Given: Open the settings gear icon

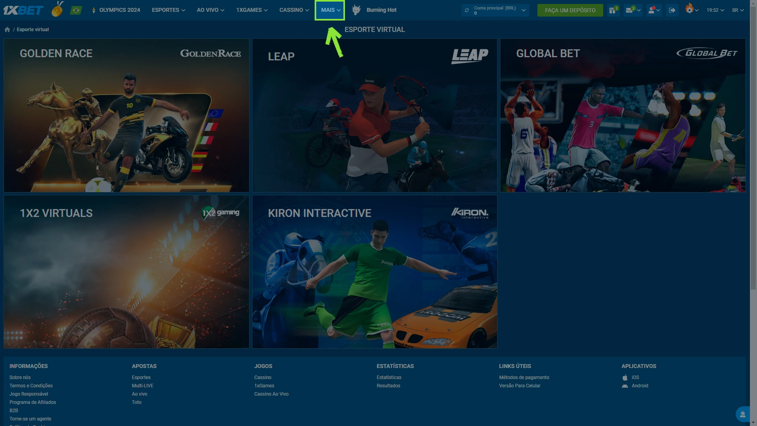Looking at the screenshot, I should click(689, 9).
